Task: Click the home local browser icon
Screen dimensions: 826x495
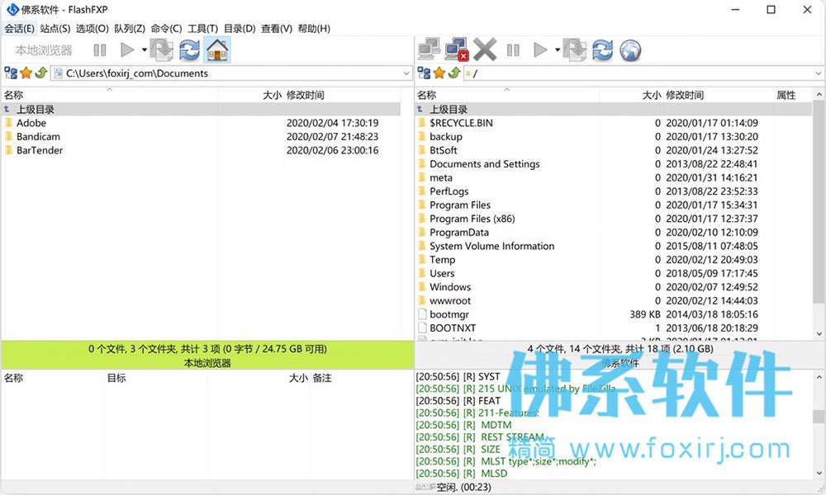Action: 217,50
